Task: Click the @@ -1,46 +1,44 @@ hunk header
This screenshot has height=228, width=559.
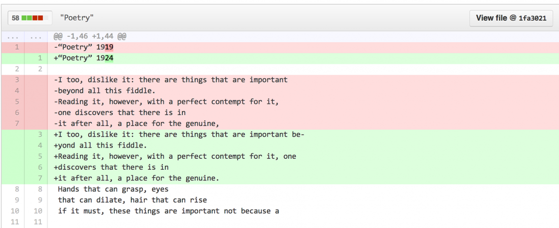Action: point(91,37)
